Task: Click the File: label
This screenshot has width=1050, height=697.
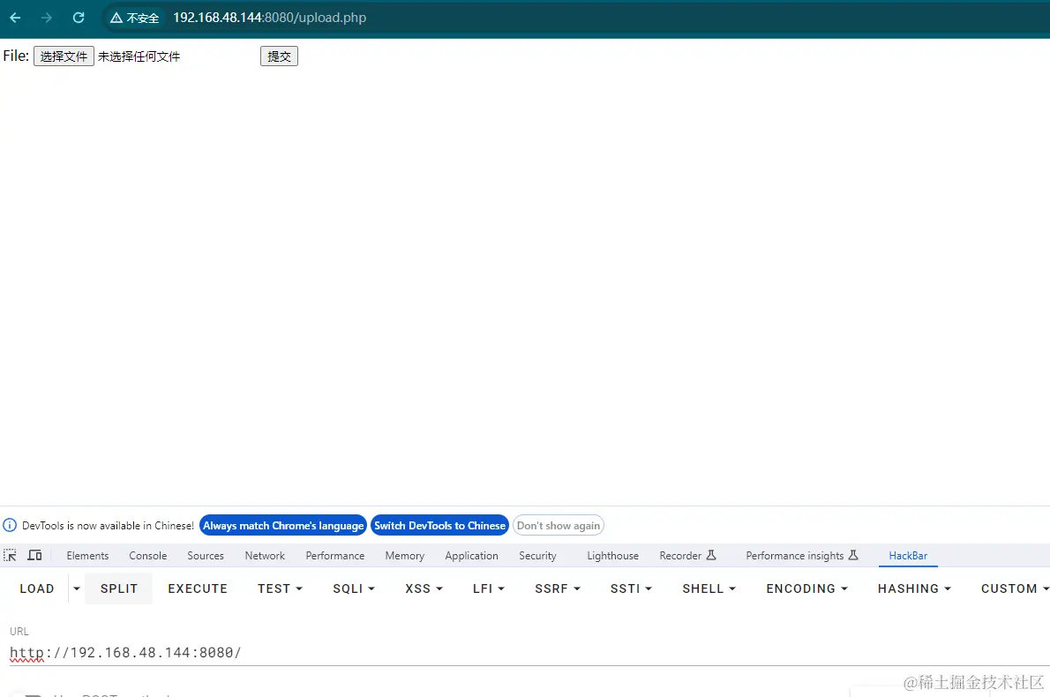Action: tap(16, 56)
